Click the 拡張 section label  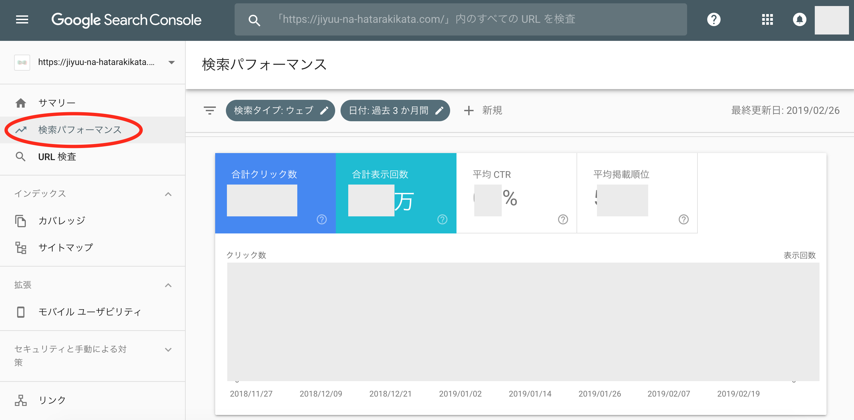coord(23,285)
